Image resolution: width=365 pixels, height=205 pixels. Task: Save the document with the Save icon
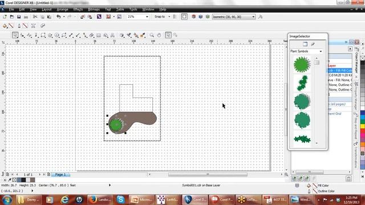tap(19, 17)
